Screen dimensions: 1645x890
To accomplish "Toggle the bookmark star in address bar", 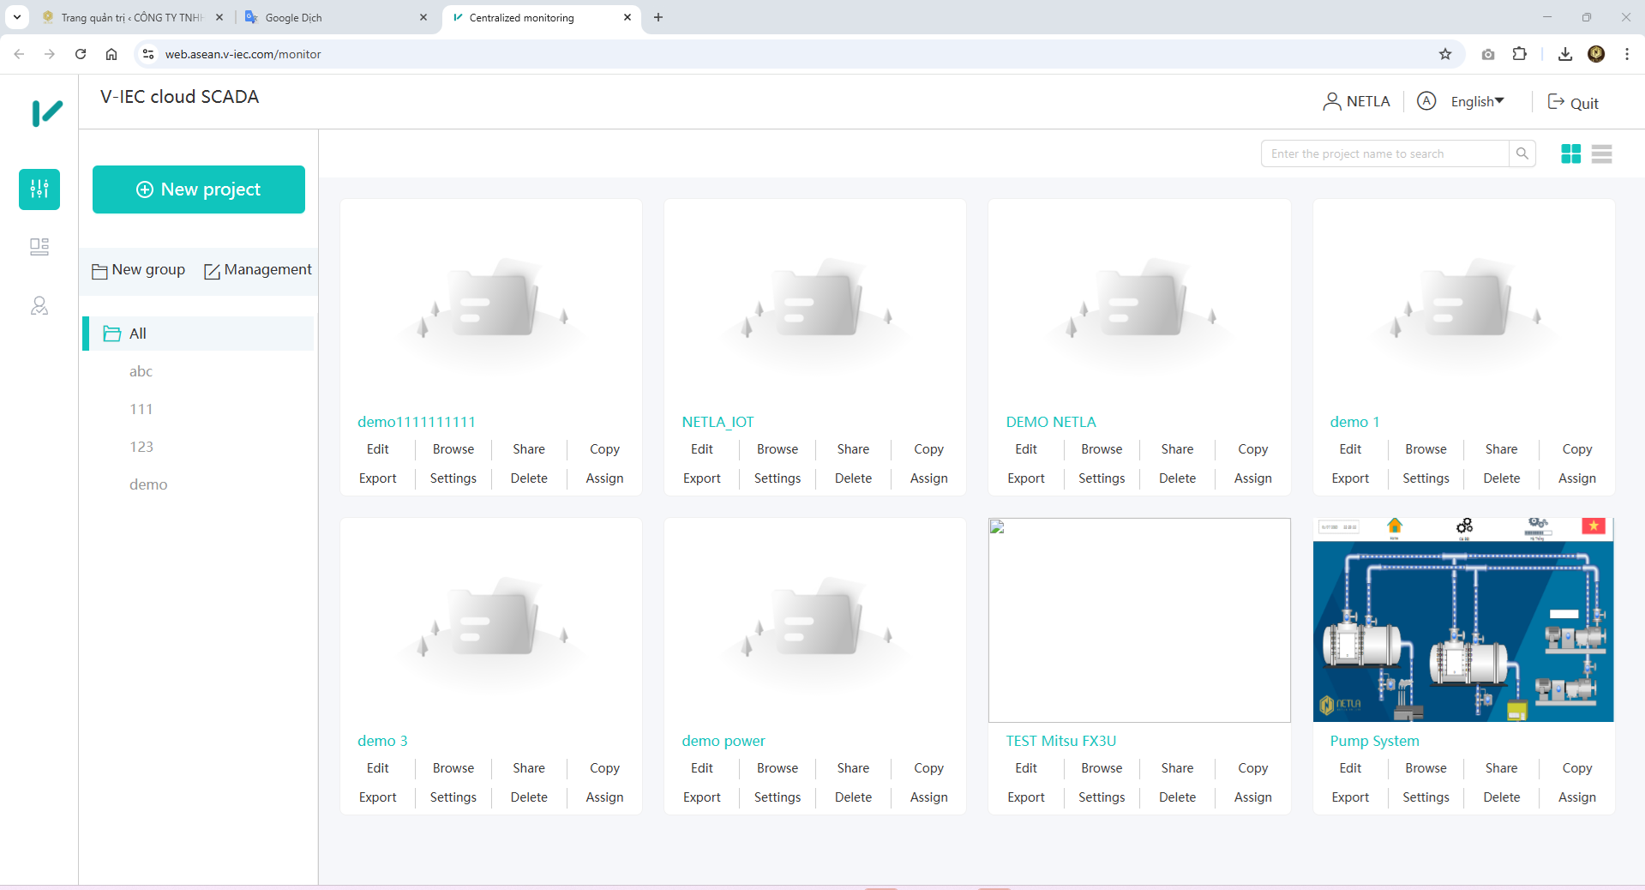I will (x=1446, y=54).
